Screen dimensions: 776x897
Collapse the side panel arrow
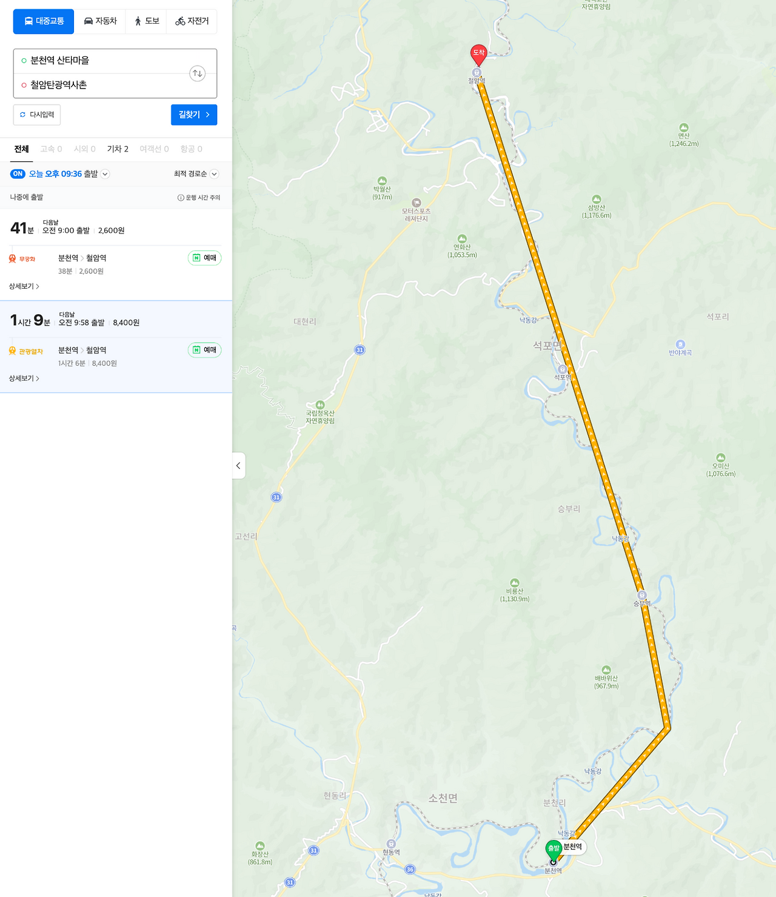click(238, 466)
